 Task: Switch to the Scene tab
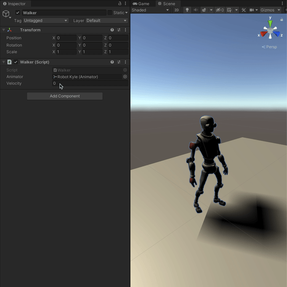point(166,4)
